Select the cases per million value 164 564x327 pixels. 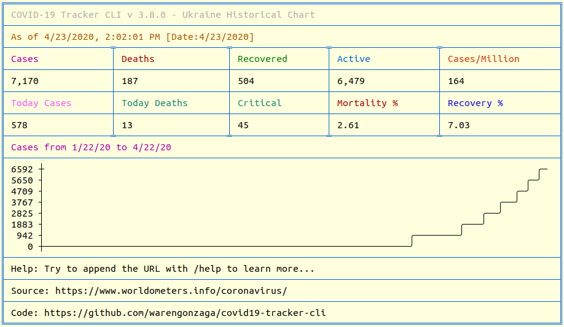point(456,81)
